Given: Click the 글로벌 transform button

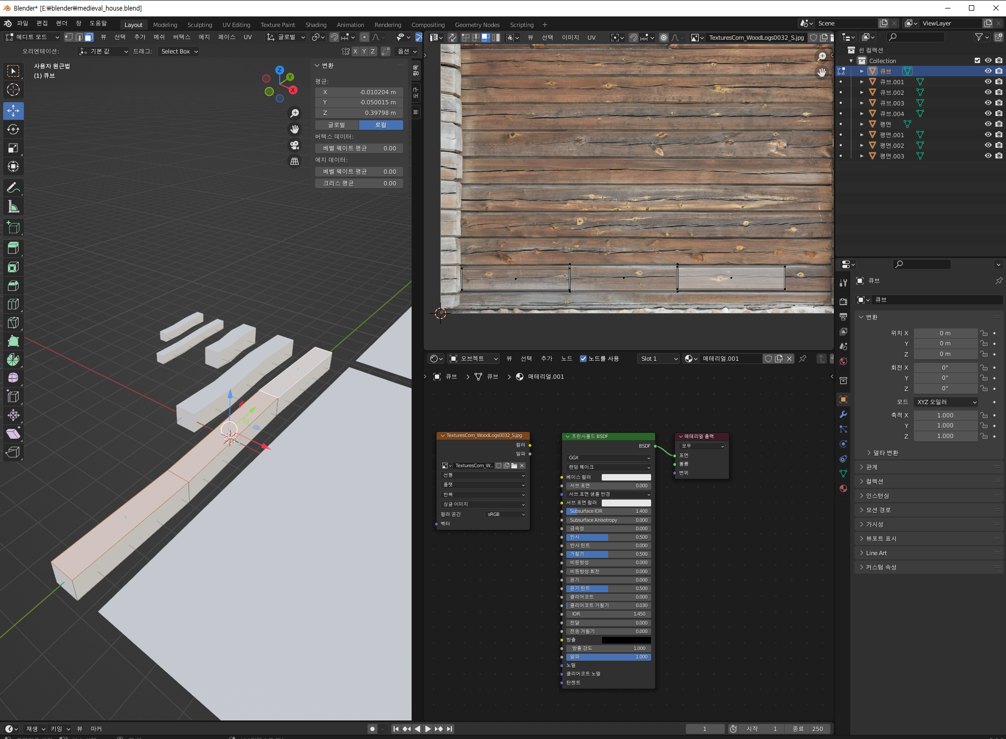Looking at the screenshot, I should point(337,125).
